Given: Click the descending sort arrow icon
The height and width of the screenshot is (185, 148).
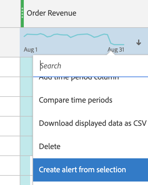Looking at the screenshot, I should tap(138, 42).
